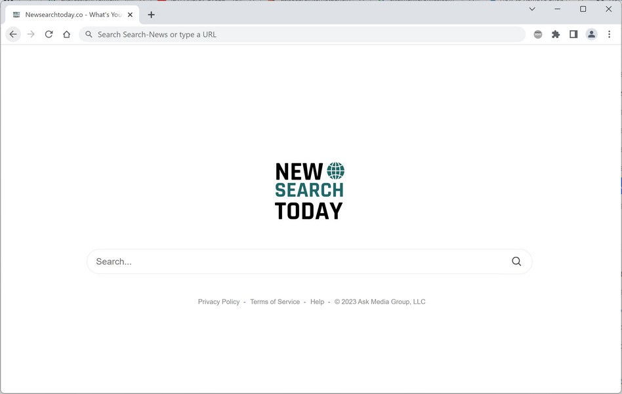Open the browser home page
This screenshot has height=394, width=622.
click(x=67, y=35)
